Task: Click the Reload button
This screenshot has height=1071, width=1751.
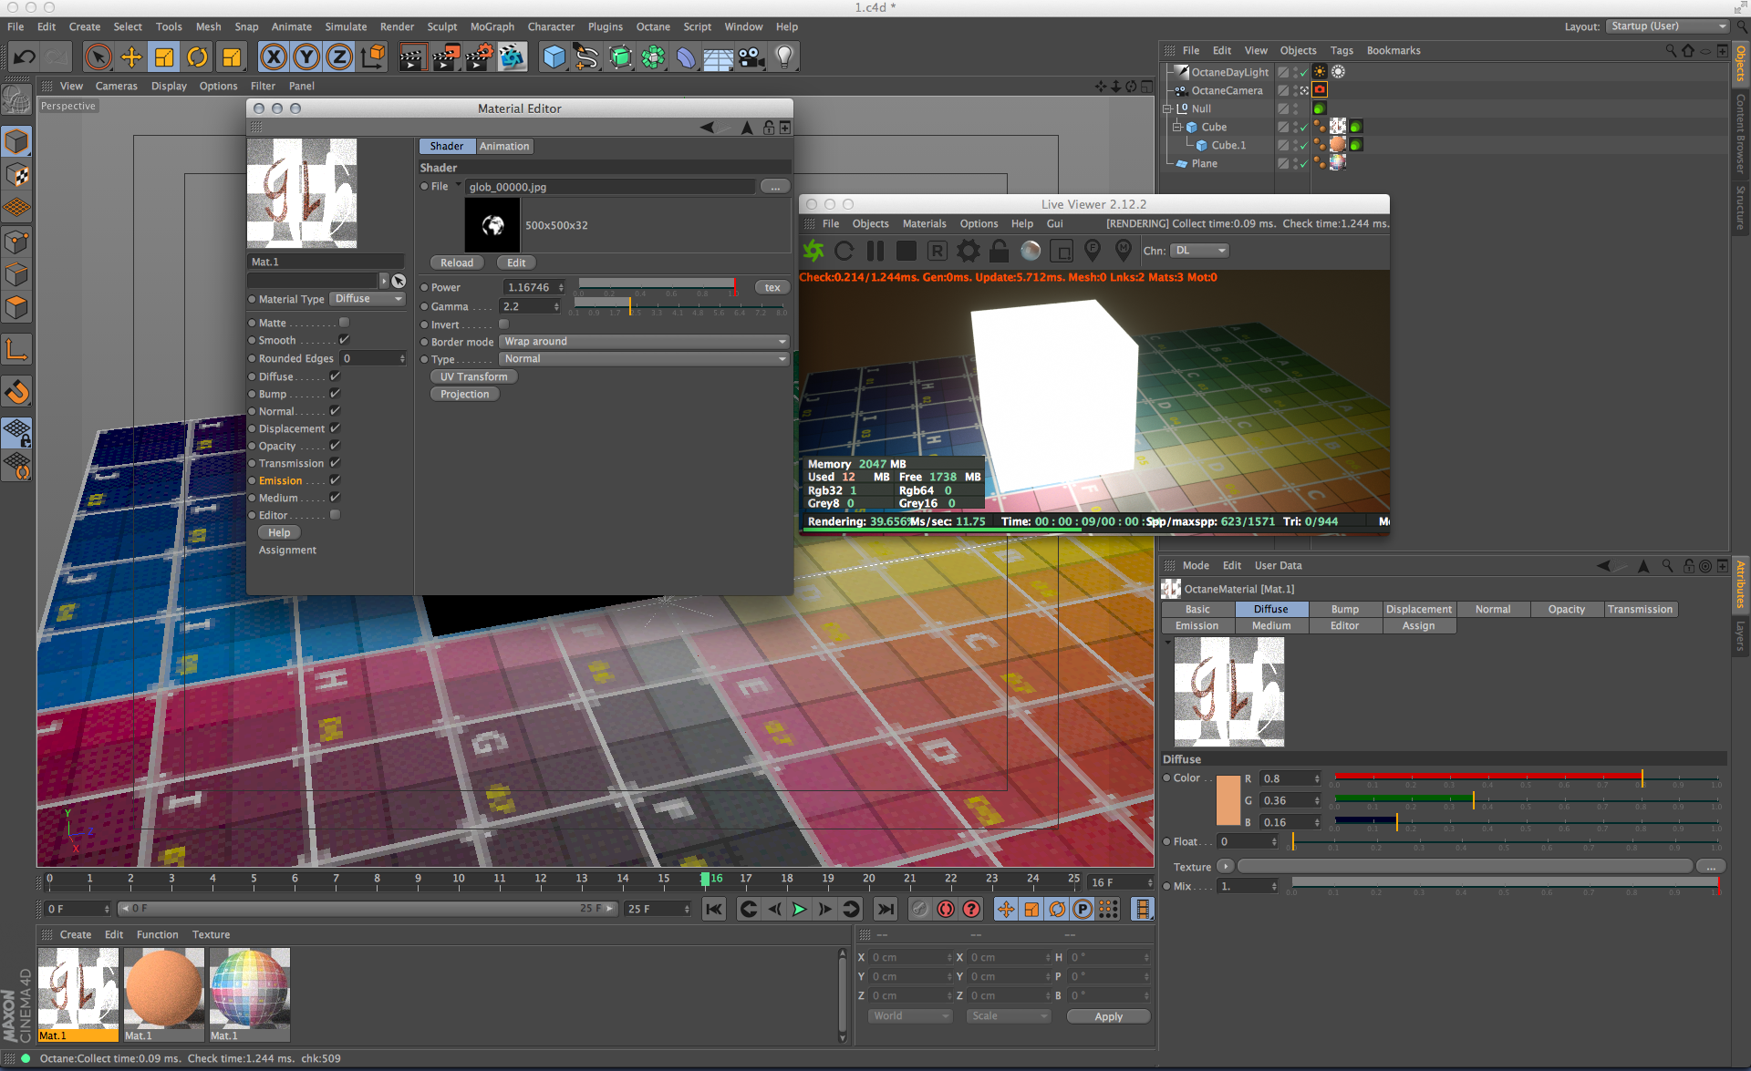Action: 456,263
